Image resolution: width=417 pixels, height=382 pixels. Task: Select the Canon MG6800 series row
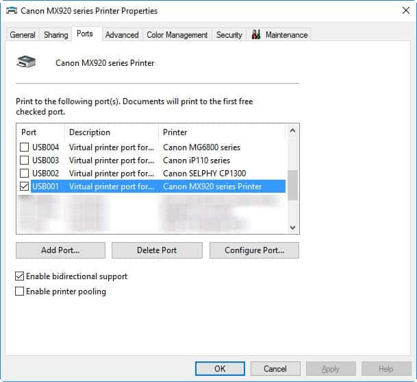click(x=153, y=147)
